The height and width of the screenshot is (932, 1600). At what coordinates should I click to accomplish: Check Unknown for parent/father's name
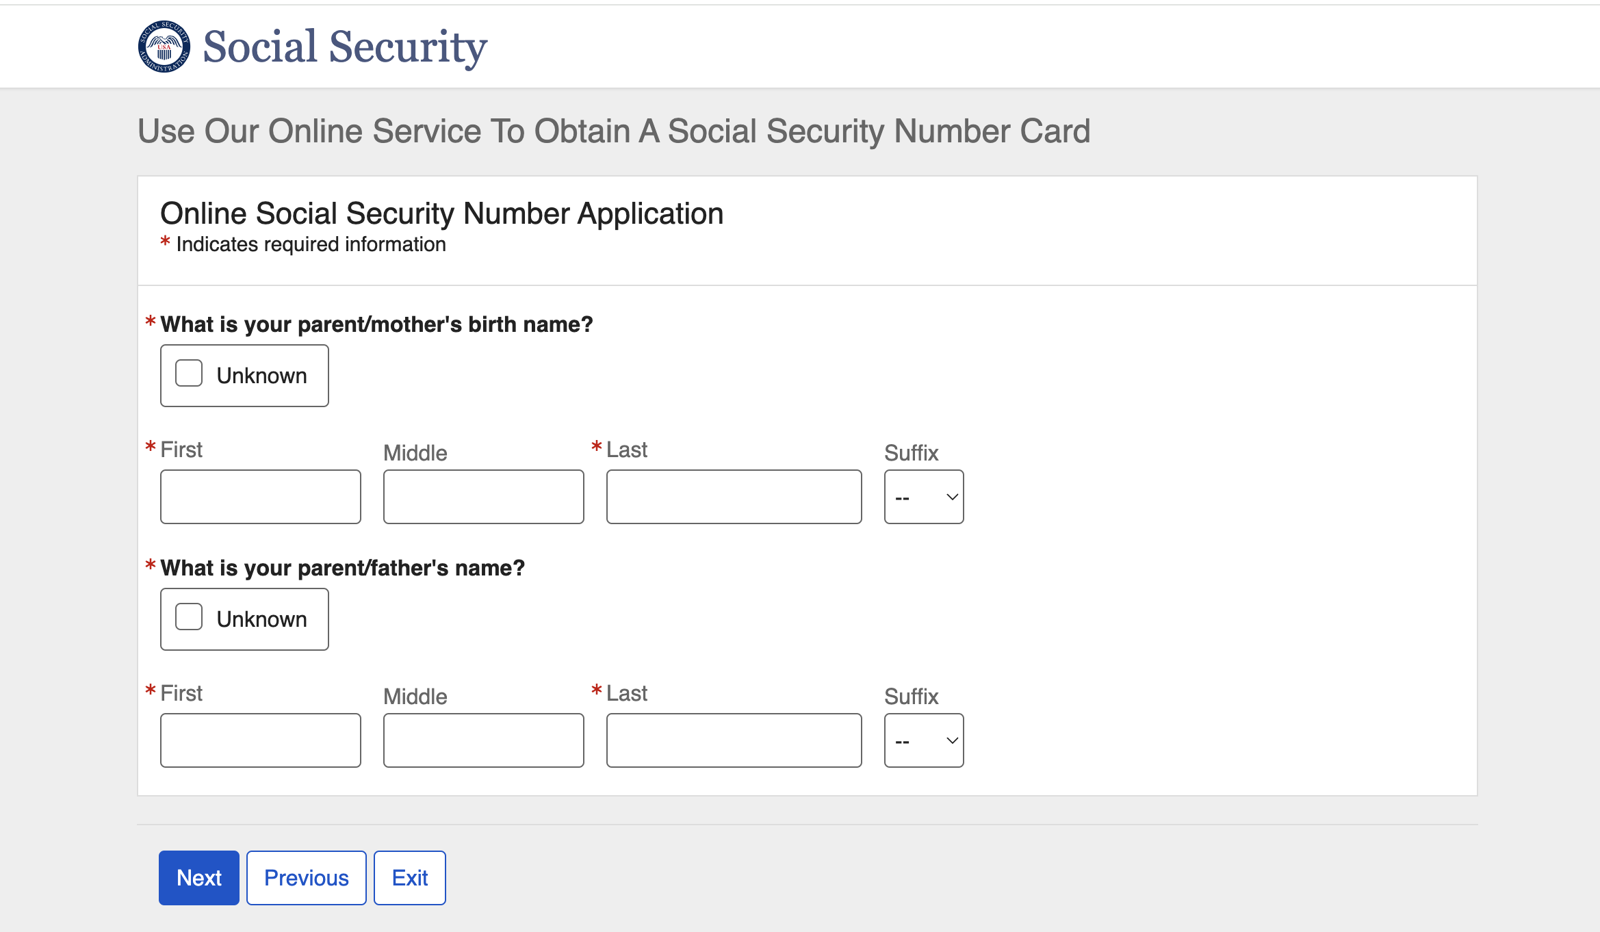tap(189, 617)
